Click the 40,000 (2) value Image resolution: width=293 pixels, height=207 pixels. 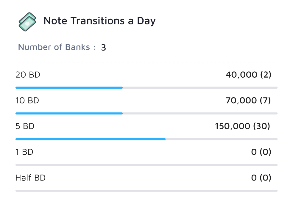coord(249,75)
